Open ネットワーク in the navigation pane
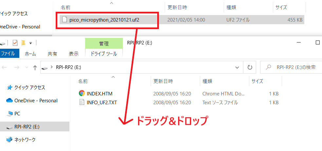Viewport: 322px width, 151px height. 25,140
